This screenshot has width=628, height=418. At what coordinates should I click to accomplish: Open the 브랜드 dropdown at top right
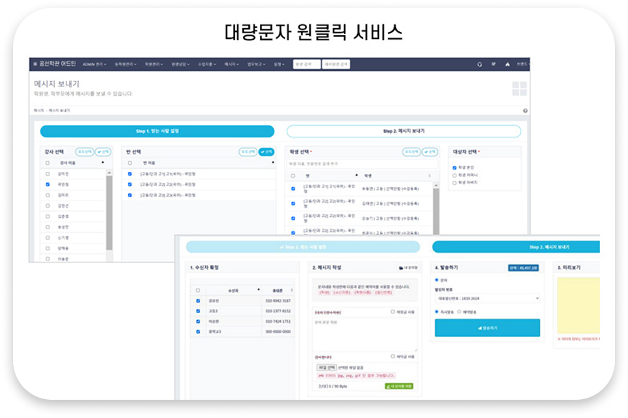pyautogui.click(x=522, y=64)
